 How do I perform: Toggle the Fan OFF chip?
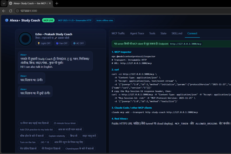(62, 43)
